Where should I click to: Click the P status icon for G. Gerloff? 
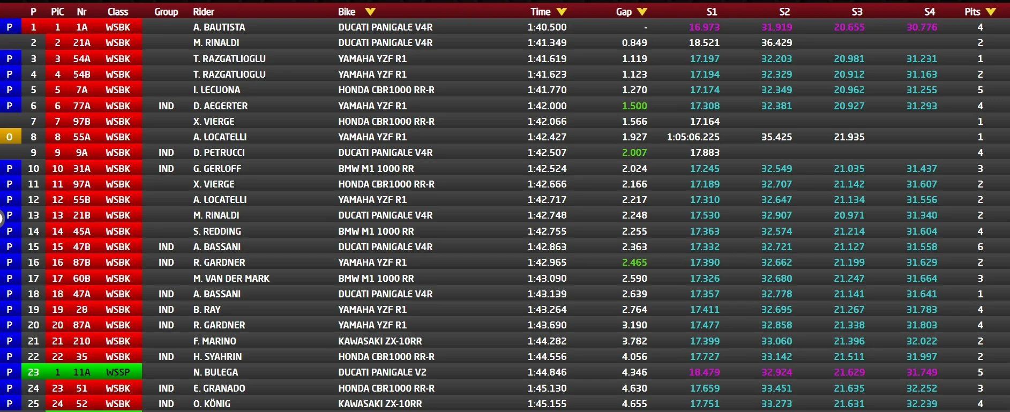tap(10, 169)
